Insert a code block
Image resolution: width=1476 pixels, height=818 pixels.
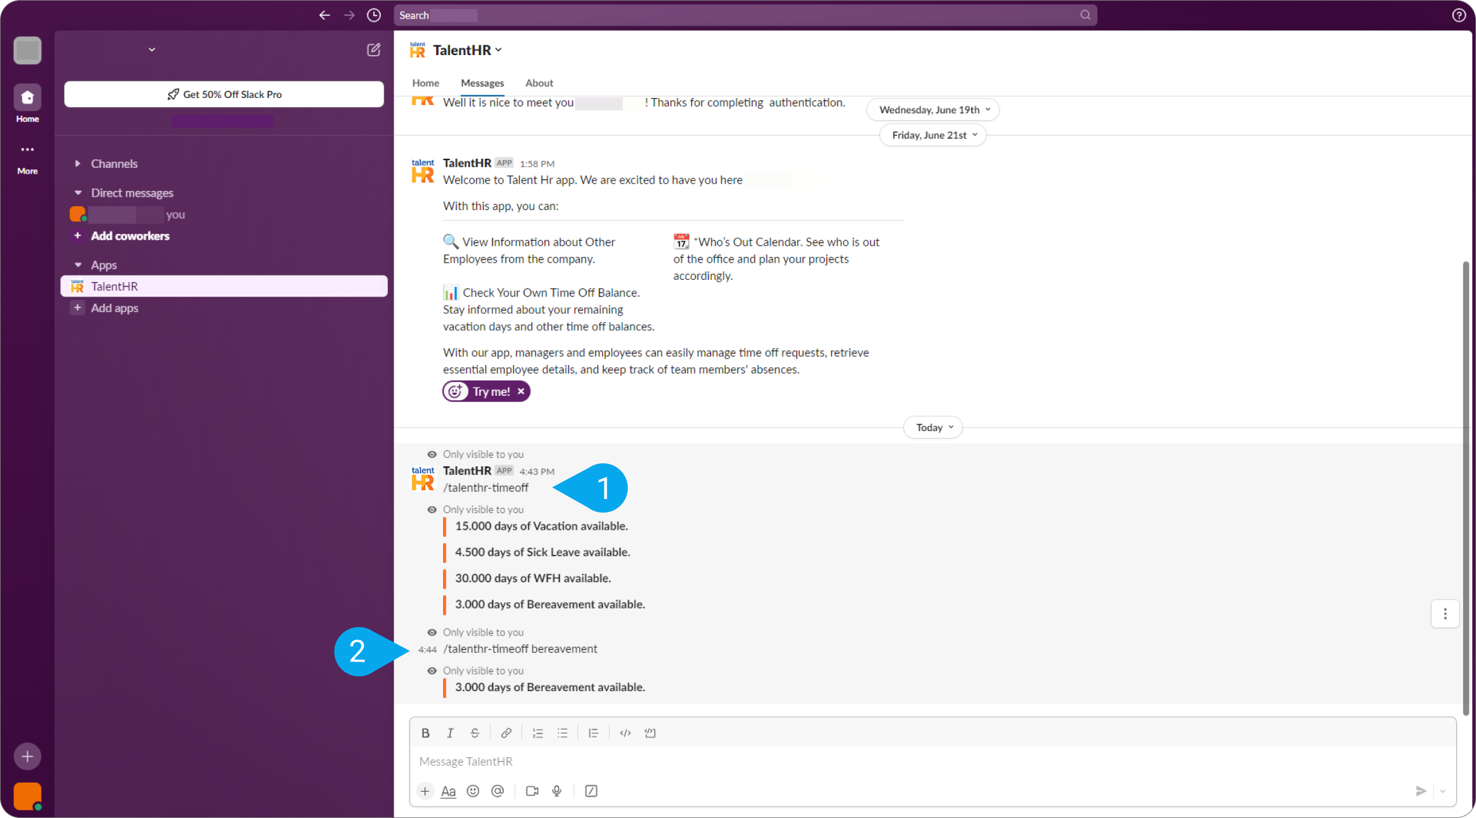tap(650, 733)
